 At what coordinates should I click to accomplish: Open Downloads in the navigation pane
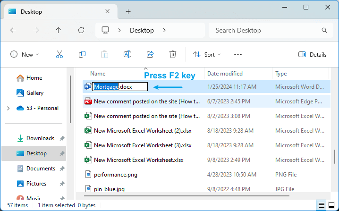click(x=40, y=138)
